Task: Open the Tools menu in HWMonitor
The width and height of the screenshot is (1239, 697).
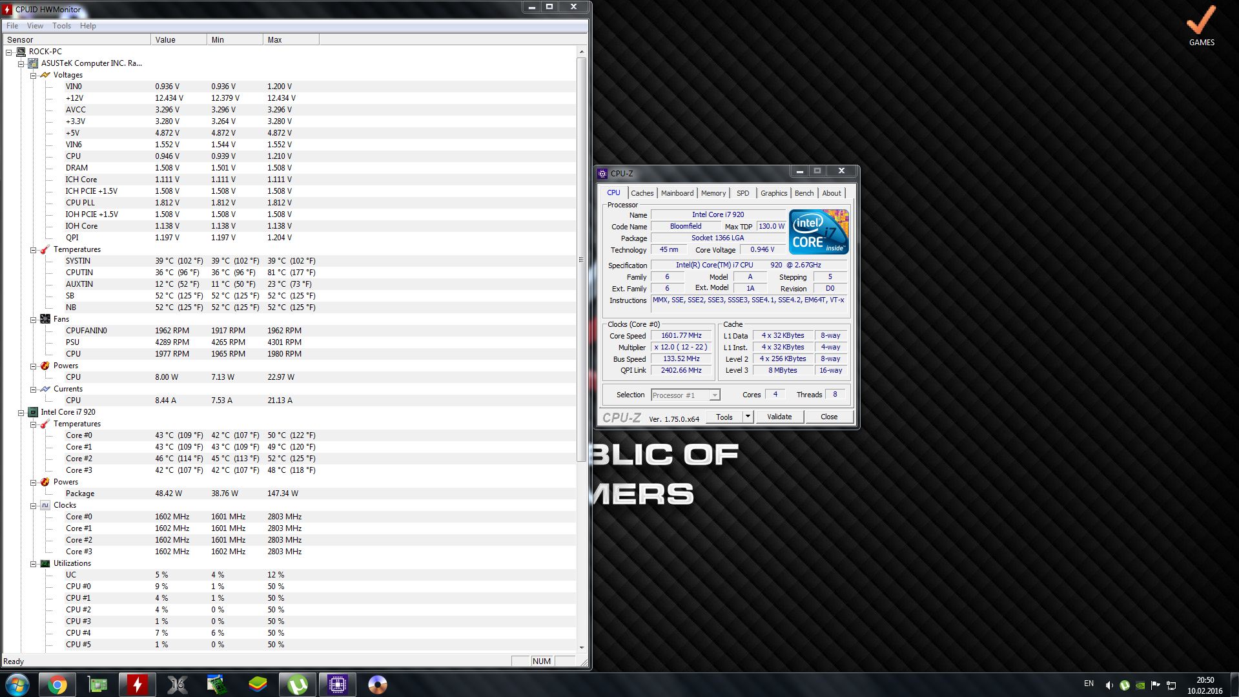Action: (61, 26)
